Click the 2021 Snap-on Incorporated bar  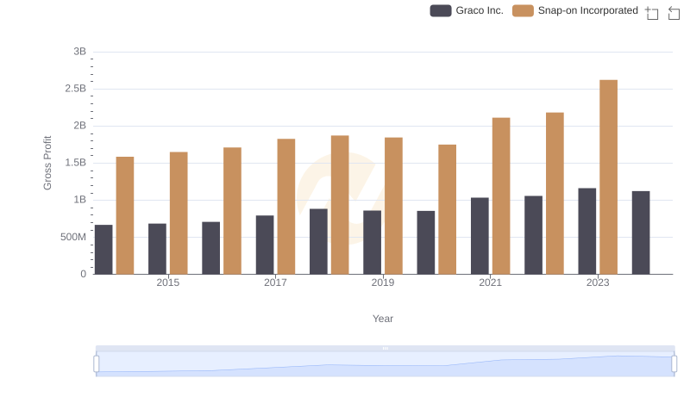point(501,195)
